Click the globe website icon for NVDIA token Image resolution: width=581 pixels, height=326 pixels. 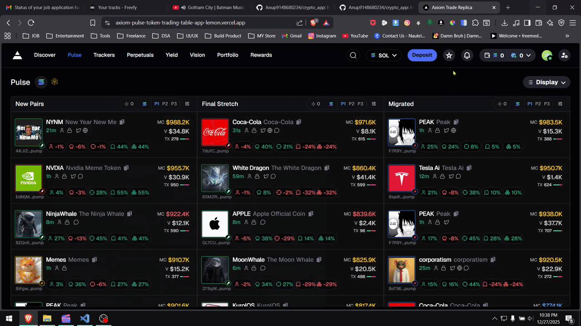tap(80, 176)
